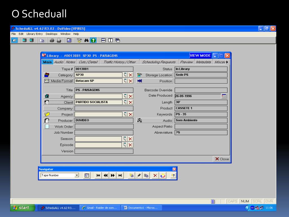Open lookup for the Season field
The height and width of the screenshot is (217, 289).
(x=125, y=139)
